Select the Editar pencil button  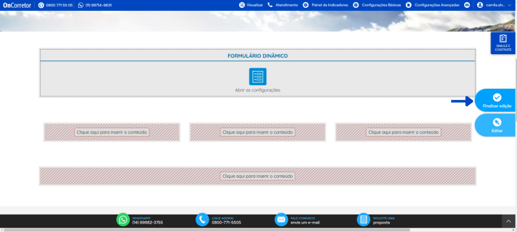click(x=496, y=125)
